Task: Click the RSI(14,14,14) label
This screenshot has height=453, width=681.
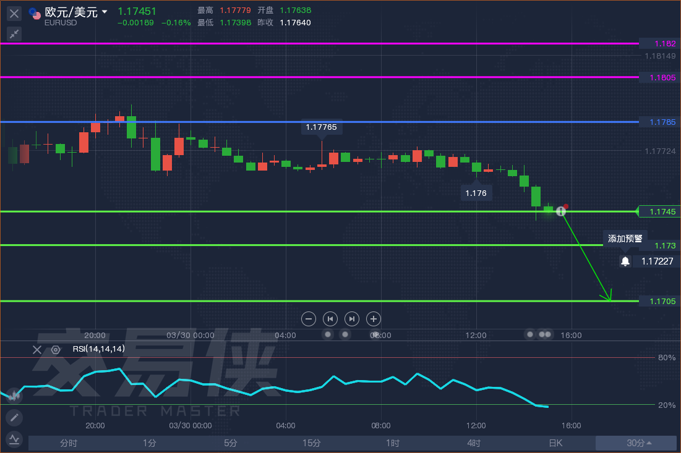Action: coord(99,349)
